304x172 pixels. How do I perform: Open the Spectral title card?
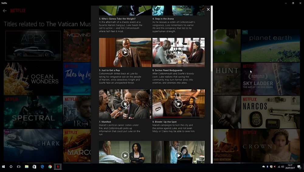[33, 112]
